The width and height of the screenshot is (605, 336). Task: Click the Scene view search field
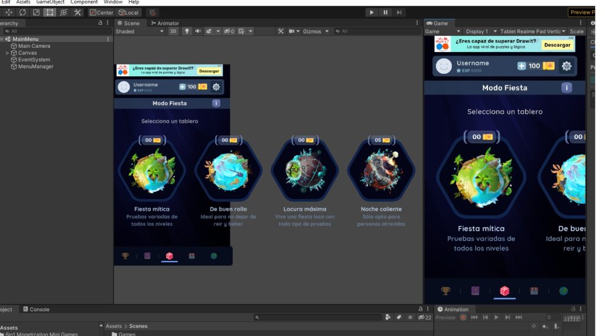click(x=378, y=31)
